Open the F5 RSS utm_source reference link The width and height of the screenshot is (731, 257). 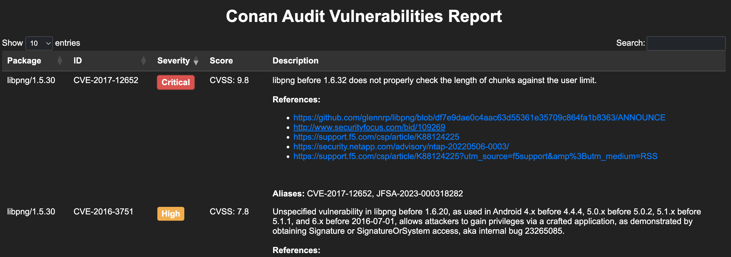click(475, 156)
